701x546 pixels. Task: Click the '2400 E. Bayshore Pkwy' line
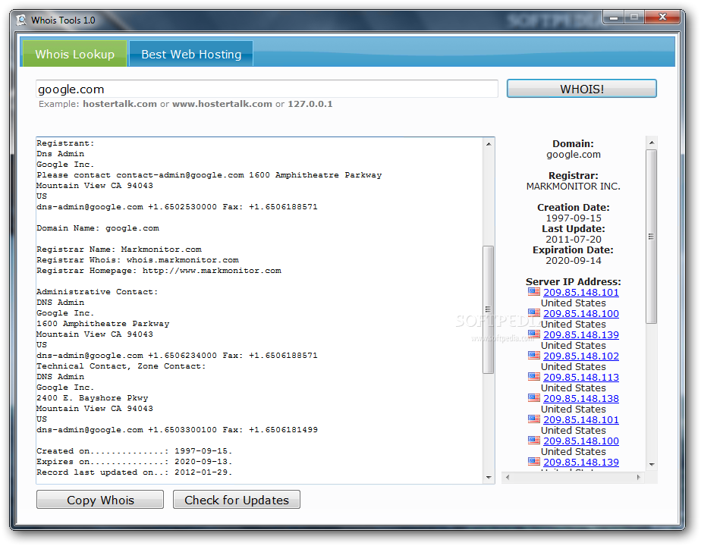92,397
